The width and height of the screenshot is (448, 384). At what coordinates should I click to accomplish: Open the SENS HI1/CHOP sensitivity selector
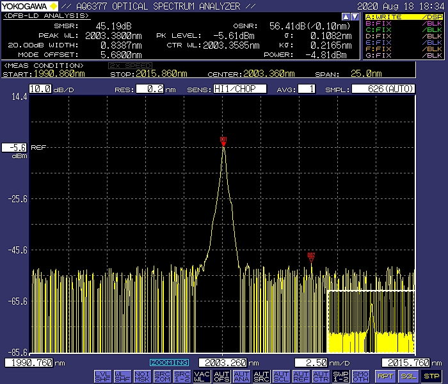tap(240, 89)
